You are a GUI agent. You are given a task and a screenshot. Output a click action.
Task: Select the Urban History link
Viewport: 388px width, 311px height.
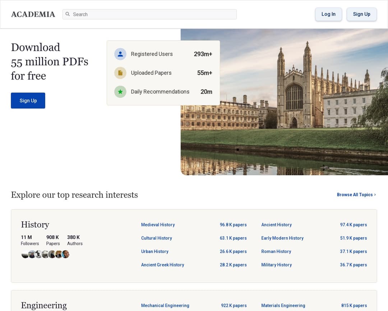pos(154,251)
